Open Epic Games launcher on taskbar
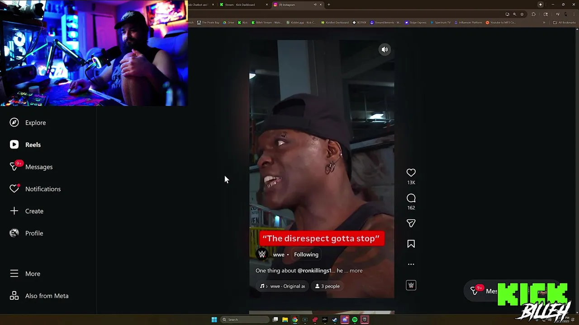The height and width of the screenshot is (325, 579). 365,320
